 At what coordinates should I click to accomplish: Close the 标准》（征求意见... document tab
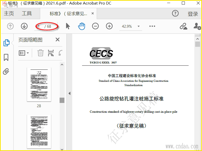click(93, 13)
